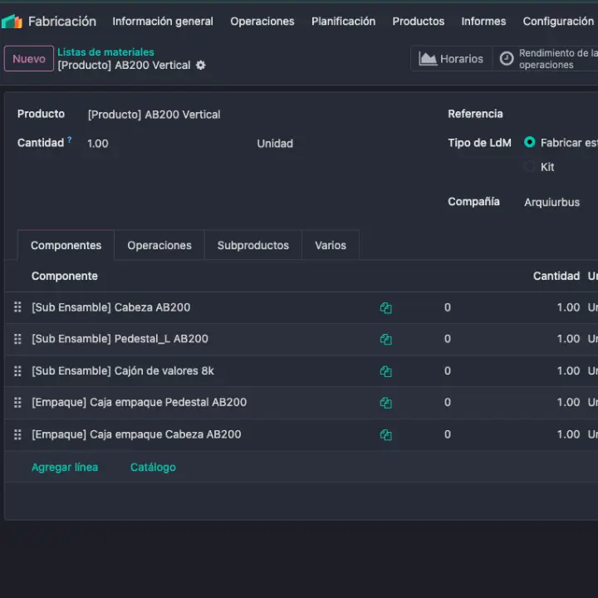Click copy icon on Cajón de valores 8k row
This screenshot has height=598, width=598.
[385, 371]
